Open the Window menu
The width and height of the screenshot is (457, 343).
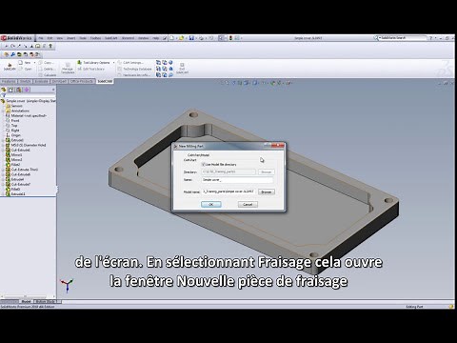click(144, 38)
